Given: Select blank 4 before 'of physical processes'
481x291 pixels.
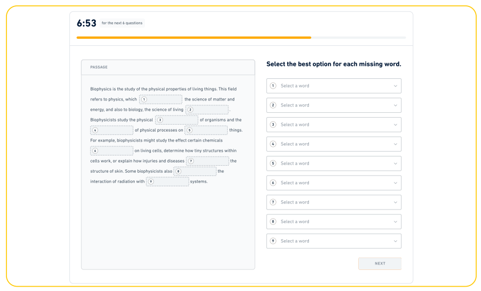Looking at the screenshot, I should pyautogui.click(x=111, y=130).
